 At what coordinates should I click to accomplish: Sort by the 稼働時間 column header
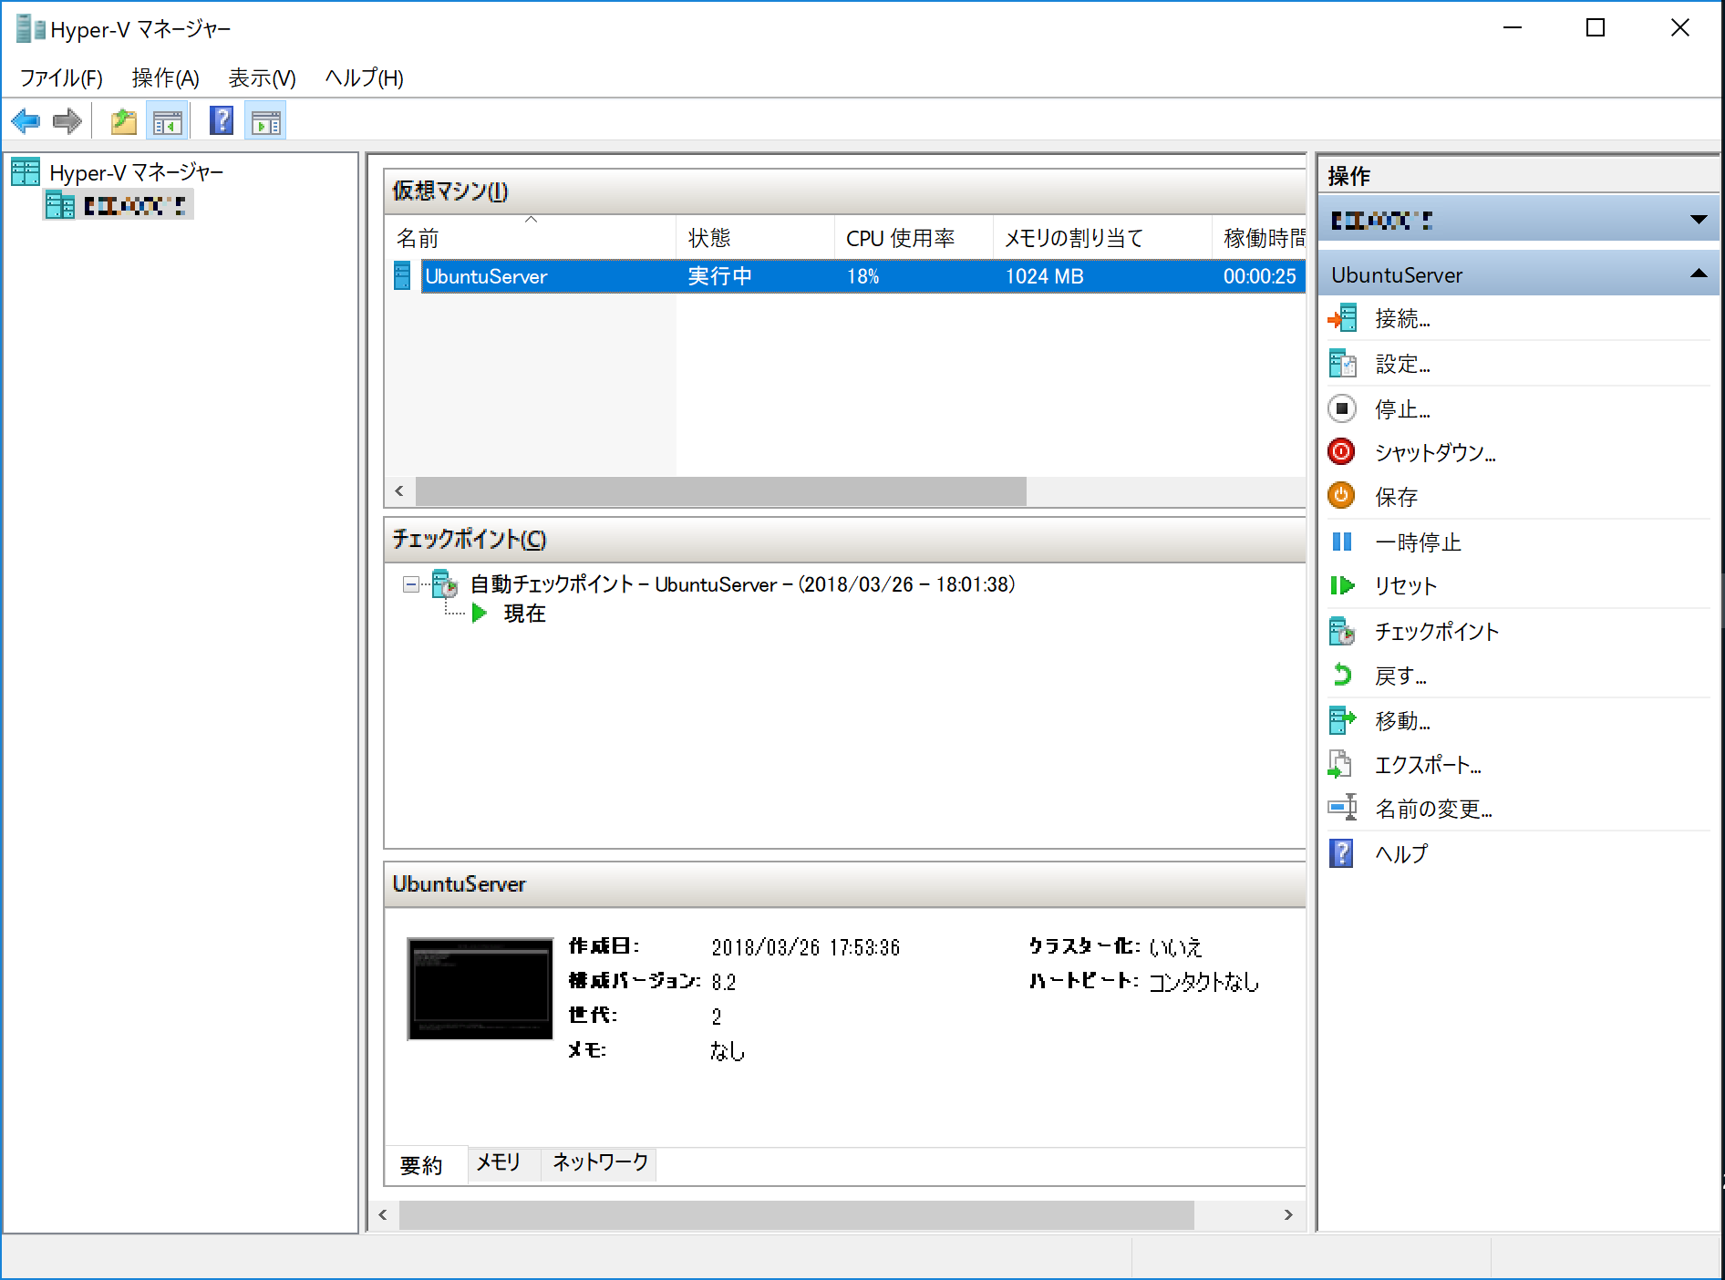[1259, 238]
